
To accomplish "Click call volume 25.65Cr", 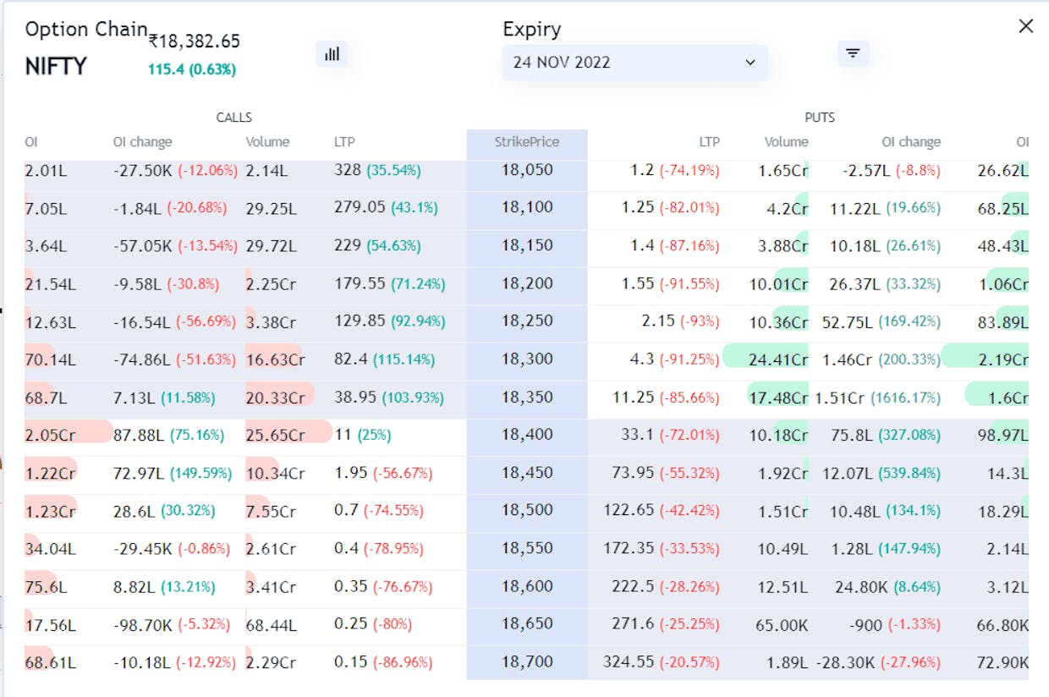I will (275, 435).
